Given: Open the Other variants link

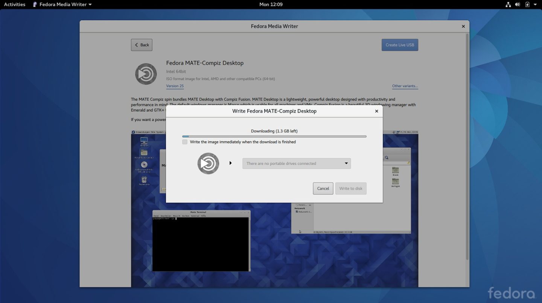Looking at the screenshot, I should pyautogui.click(x=405, y=86).
